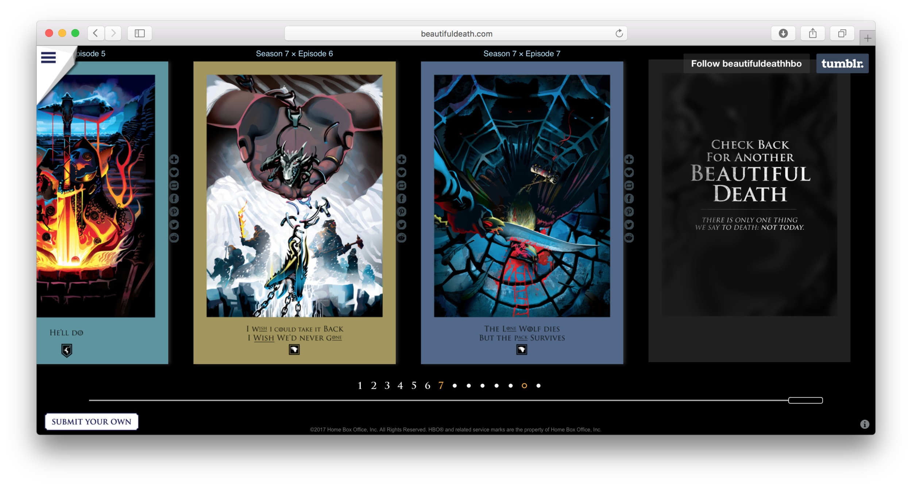Open the info icon at bottom right

865,424
